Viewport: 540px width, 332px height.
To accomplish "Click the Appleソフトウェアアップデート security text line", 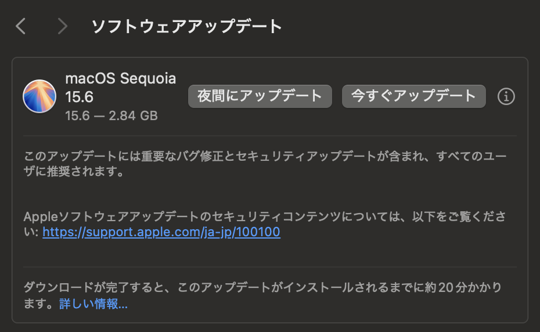I will (x=265, y=216).
